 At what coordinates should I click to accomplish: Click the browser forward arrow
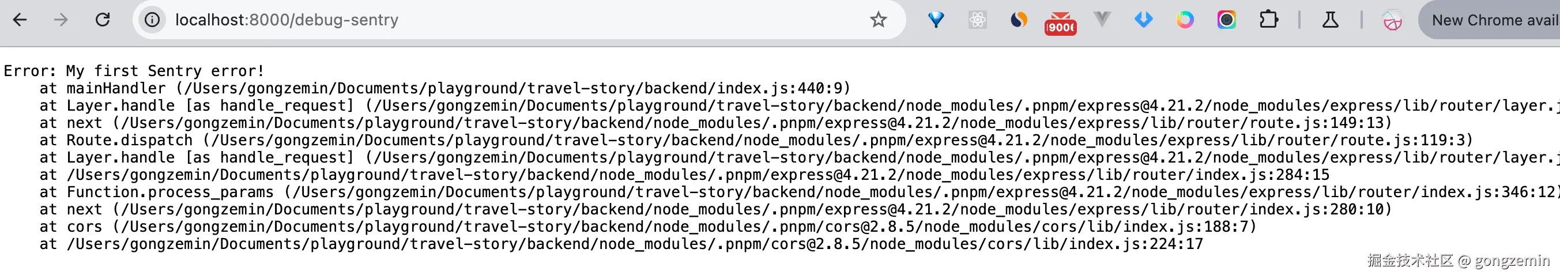pos(61,20)
